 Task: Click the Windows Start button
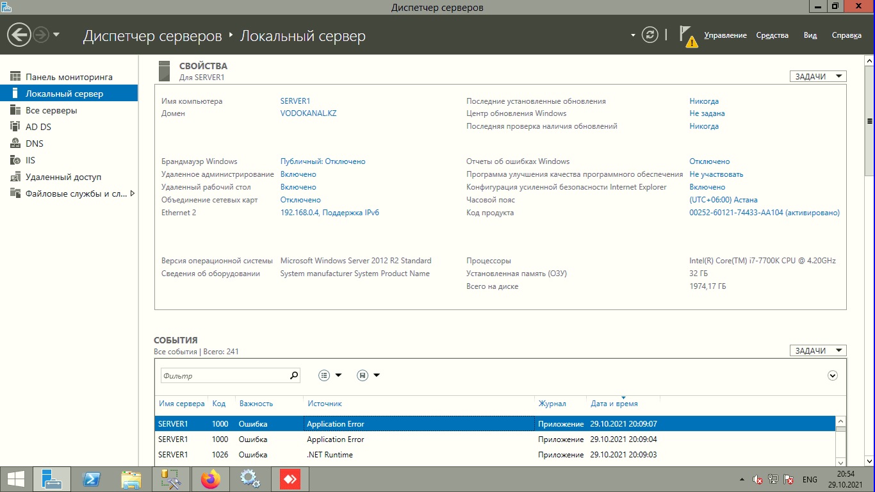tap(15, 479)
